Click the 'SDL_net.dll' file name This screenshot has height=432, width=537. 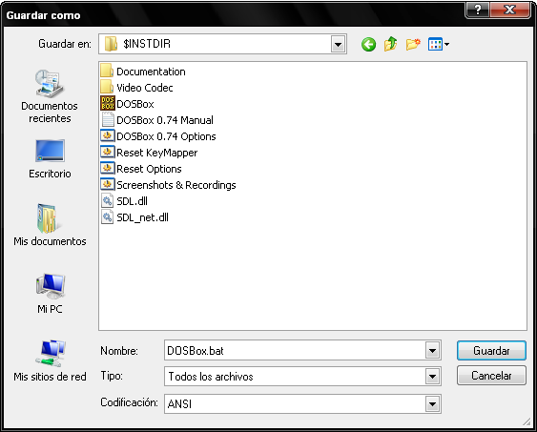[x=142, y=217]
